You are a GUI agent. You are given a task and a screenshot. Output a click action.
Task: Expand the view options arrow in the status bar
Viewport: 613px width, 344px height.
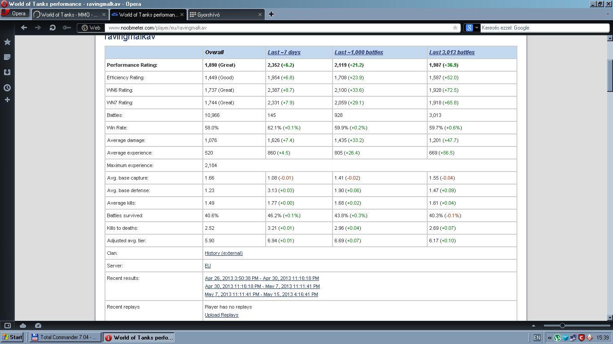[534, 326]
